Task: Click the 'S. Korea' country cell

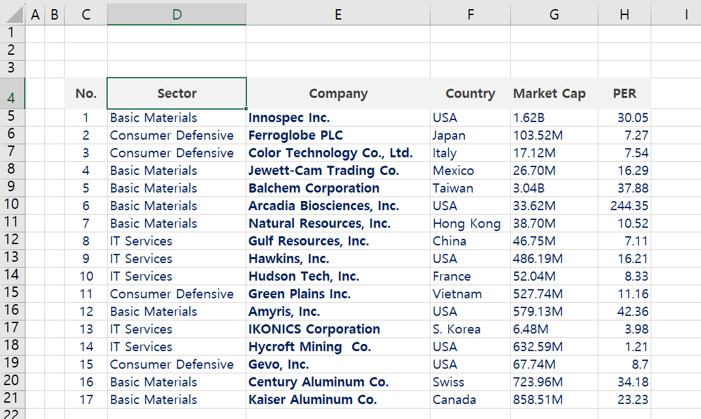Action: tap(470, 329)
